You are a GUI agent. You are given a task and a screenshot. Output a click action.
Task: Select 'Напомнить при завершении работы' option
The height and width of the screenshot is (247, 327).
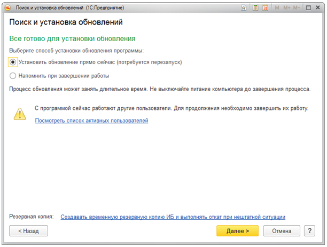[x=13, y=76]
